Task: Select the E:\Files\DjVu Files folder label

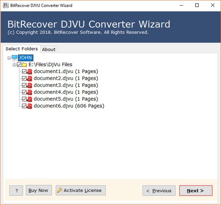Action: 50,65
